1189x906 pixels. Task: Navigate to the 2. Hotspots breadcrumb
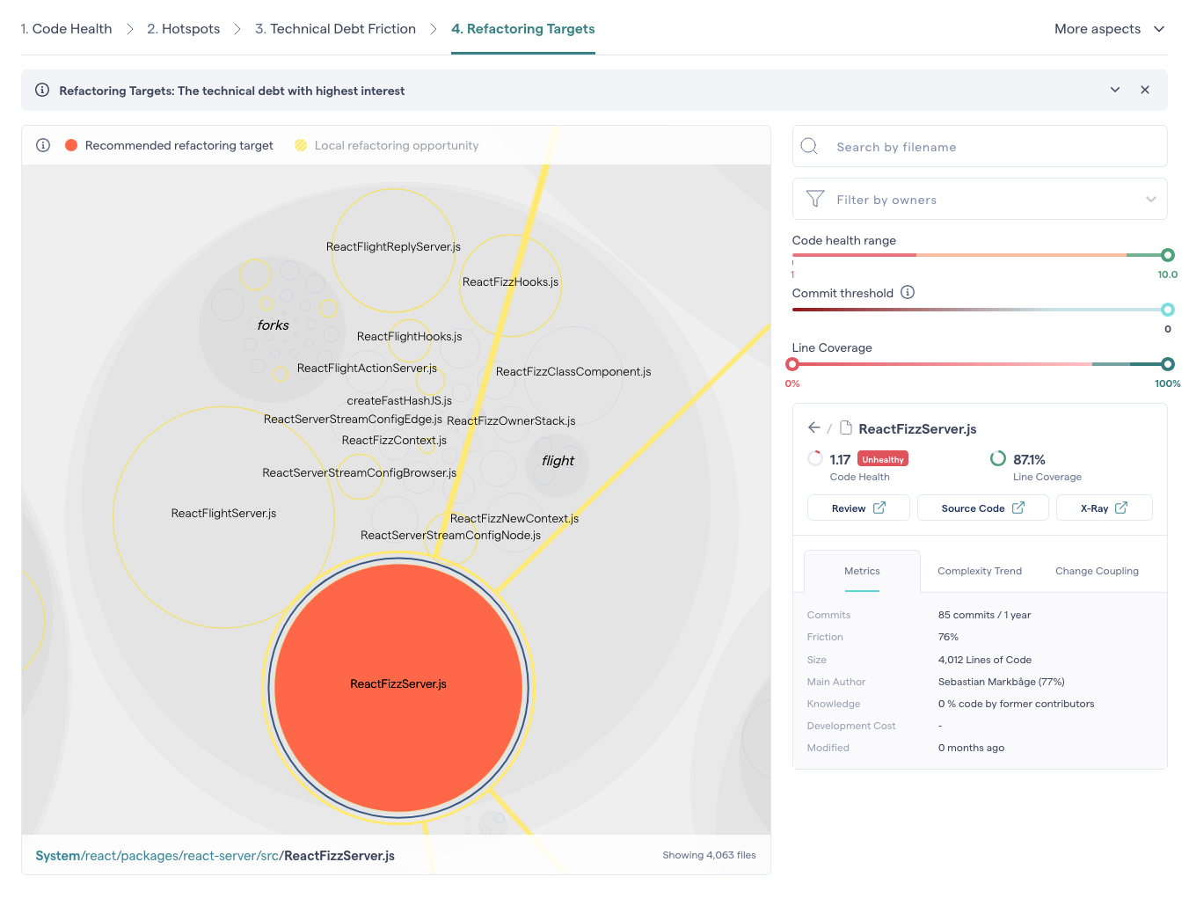[x=183, y=28]
